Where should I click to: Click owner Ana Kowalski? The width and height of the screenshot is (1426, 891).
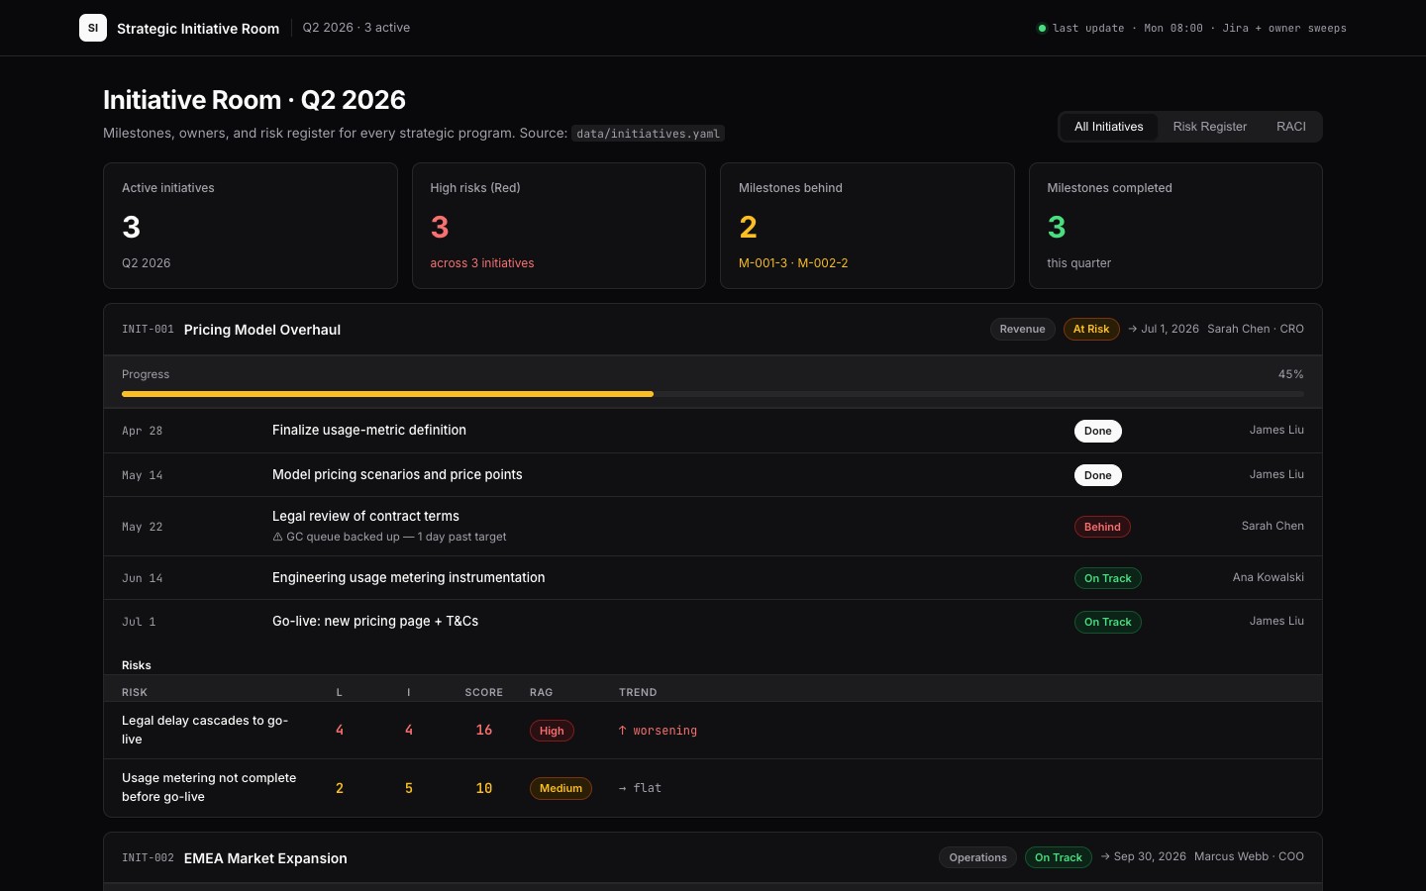(x=1269, y=577)
